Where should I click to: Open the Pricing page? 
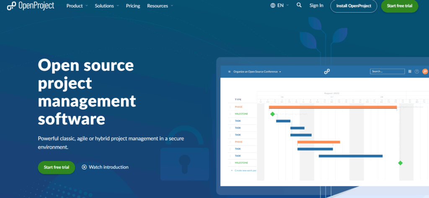click(133, 6)
